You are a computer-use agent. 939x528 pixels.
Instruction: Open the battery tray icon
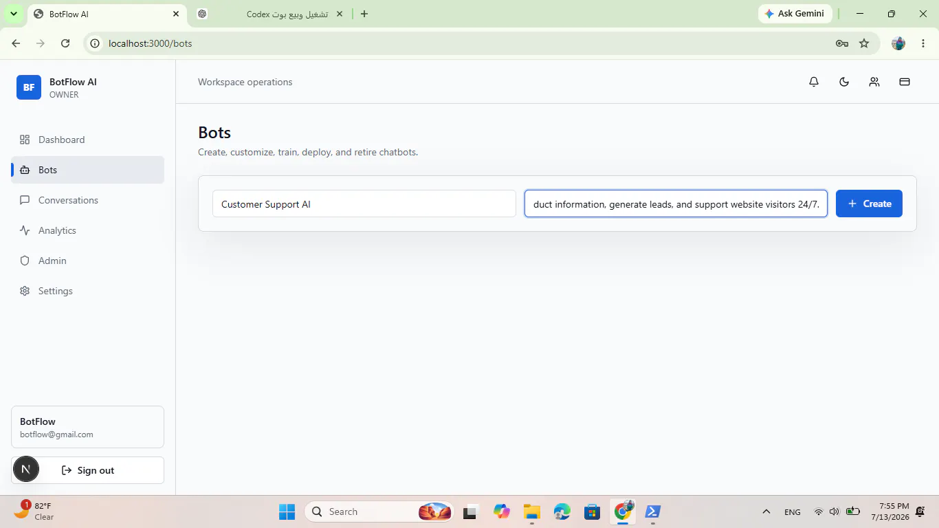[853, 511]
